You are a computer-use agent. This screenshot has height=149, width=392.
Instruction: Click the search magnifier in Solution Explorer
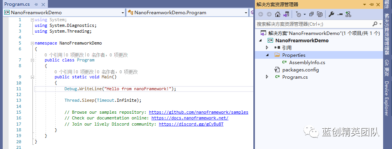coord(375,24)
